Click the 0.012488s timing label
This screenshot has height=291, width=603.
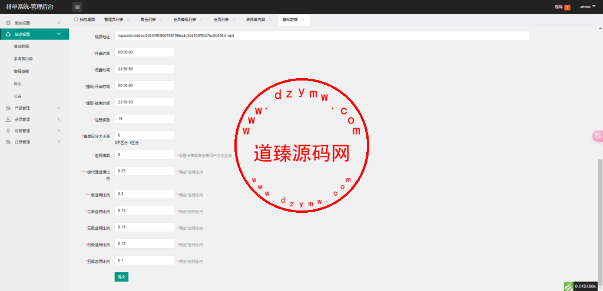(585, 286)
